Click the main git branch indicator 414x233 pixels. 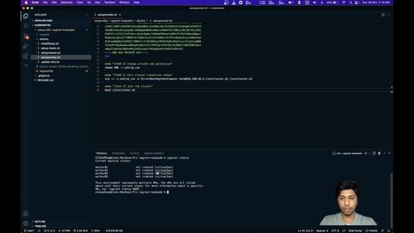pyautogui.click(x=29, y=230)
